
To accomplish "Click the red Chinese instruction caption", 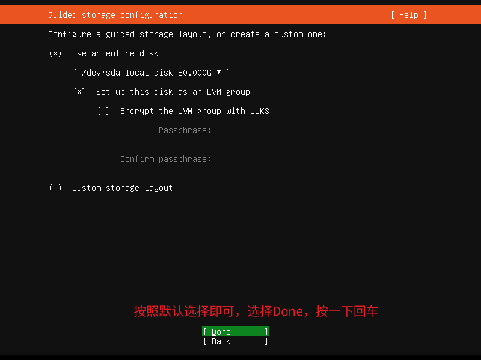I will point(256,311).
